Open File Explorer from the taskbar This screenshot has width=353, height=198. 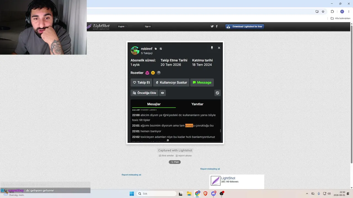189,194
